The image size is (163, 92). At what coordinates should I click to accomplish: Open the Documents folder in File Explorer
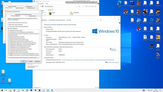point(75,13)
